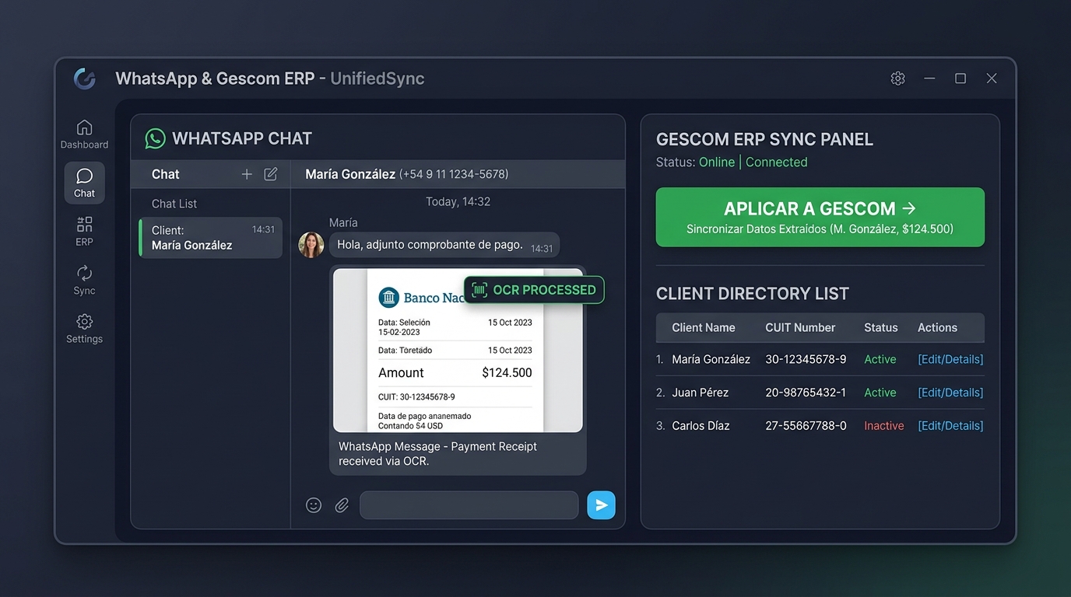The image size is (1071, 597).
Task: Click CUIT 30-12345678-9 table cell
Action: point(806,359)
